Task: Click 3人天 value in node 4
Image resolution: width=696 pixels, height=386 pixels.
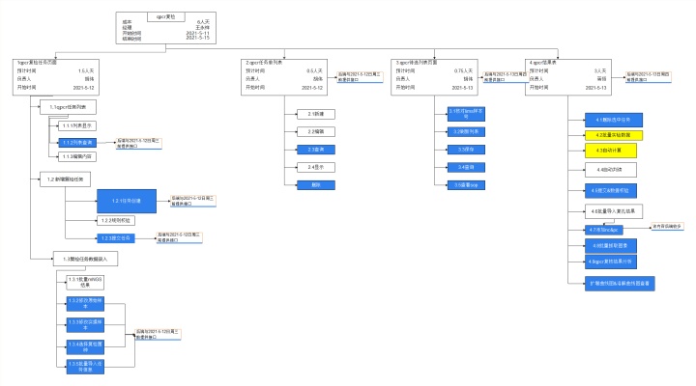Action: pyautogui.click(x=600, y=70)
